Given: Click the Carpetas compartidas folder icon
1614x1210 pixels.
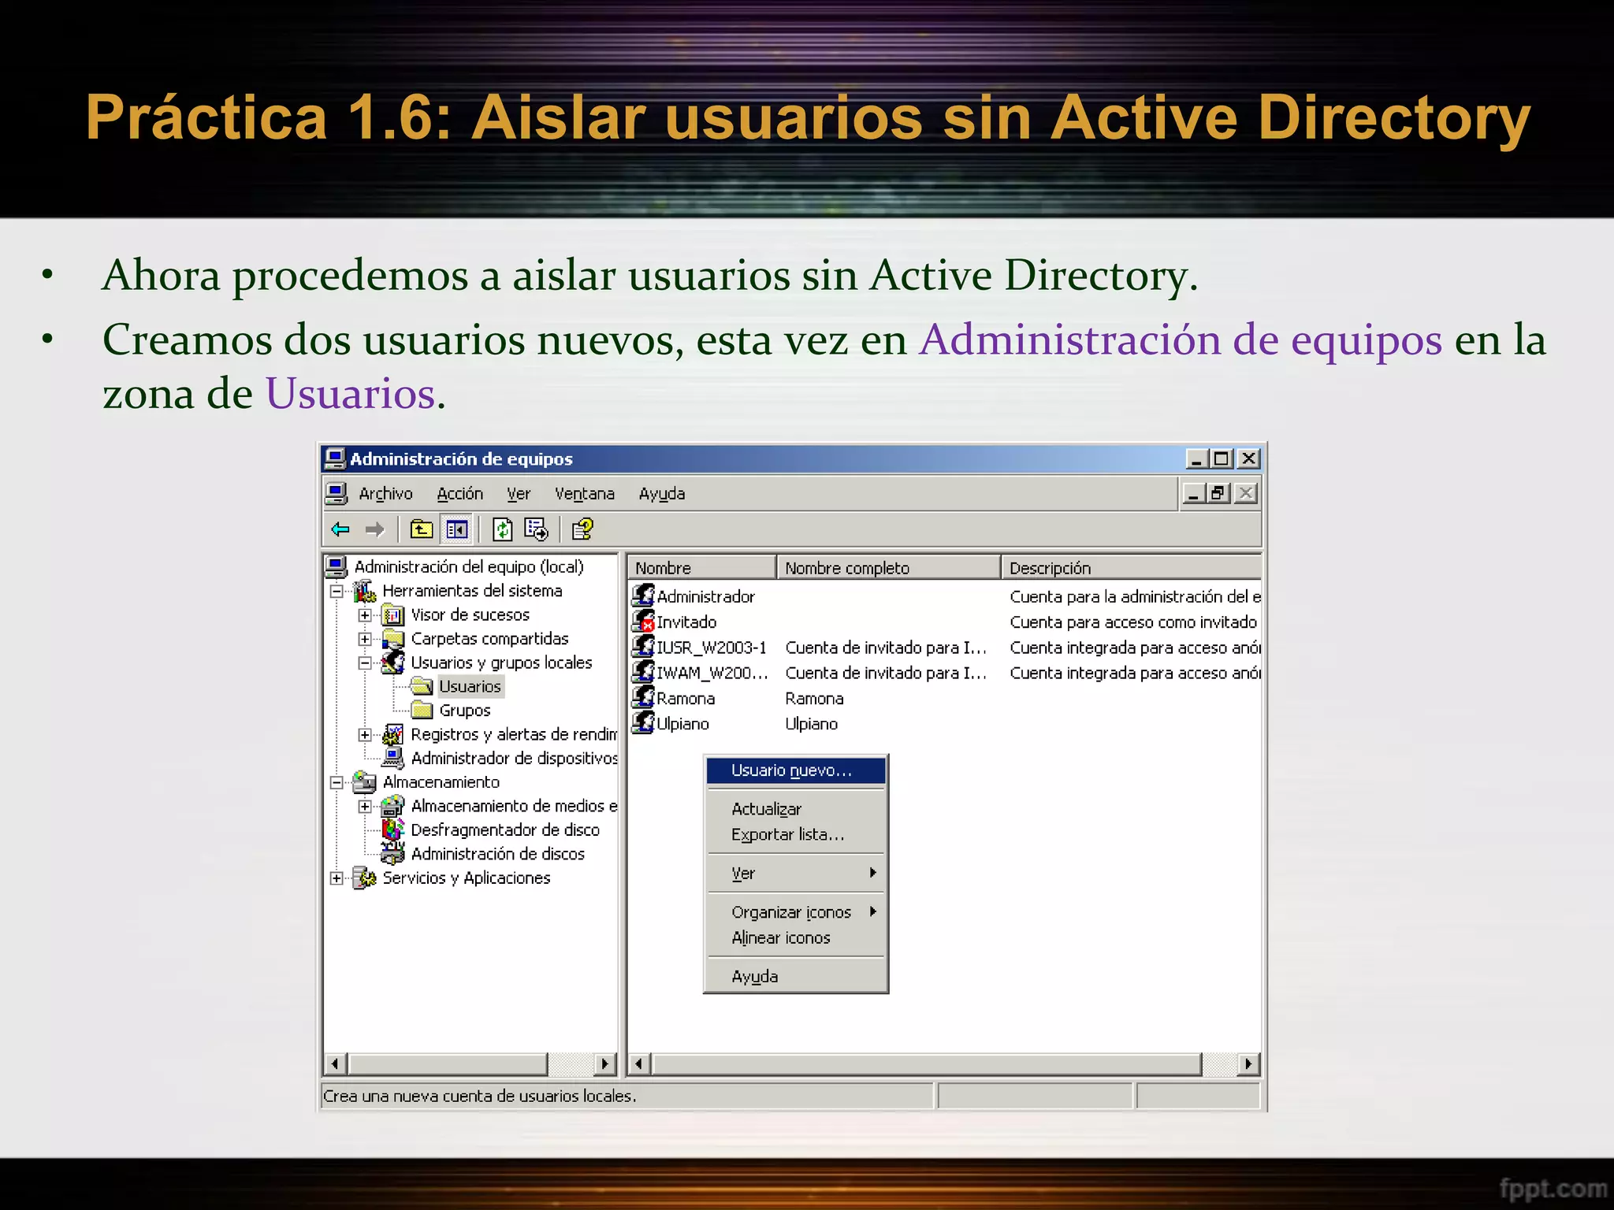Looking at the screenshot, I should point(393,638).
